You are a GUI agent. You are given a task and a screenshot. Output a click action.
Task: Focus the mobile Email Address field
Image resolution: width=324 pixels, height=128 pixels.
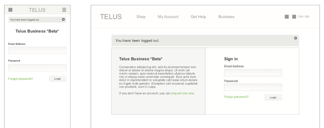click(37, 50)
